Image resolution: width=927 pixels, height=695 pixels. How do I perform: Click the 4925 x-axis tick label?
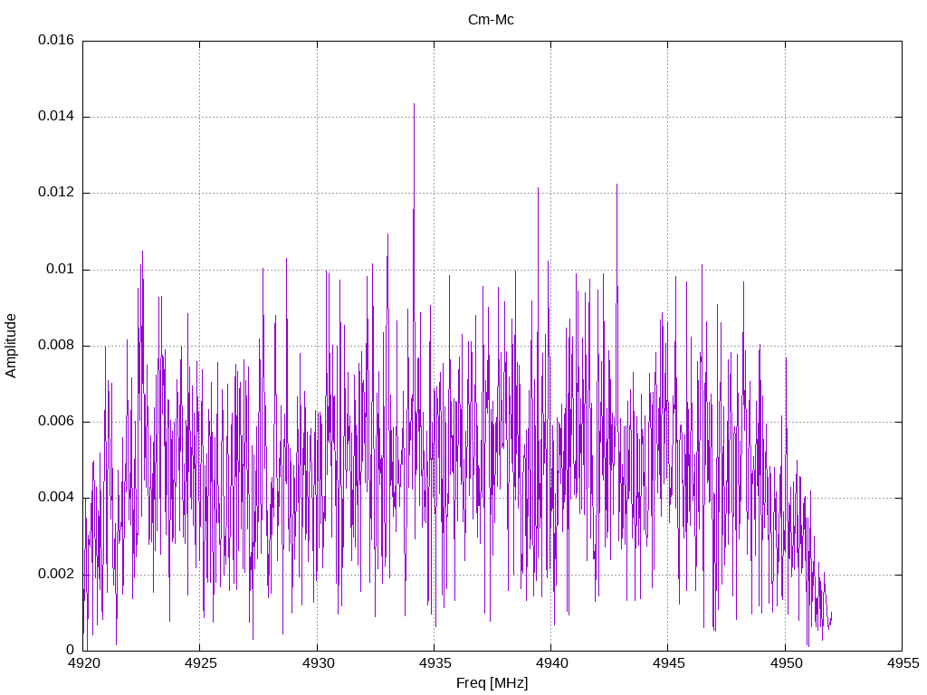[200, 663]
